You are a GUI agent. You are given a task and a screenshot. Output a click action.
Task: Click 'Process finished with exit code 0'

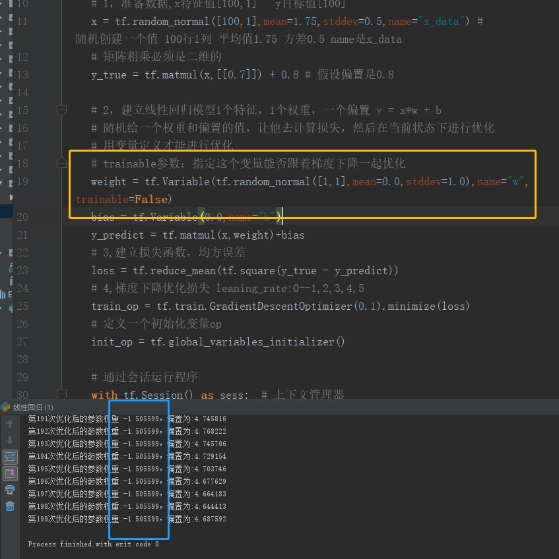(x=94, y=544)
